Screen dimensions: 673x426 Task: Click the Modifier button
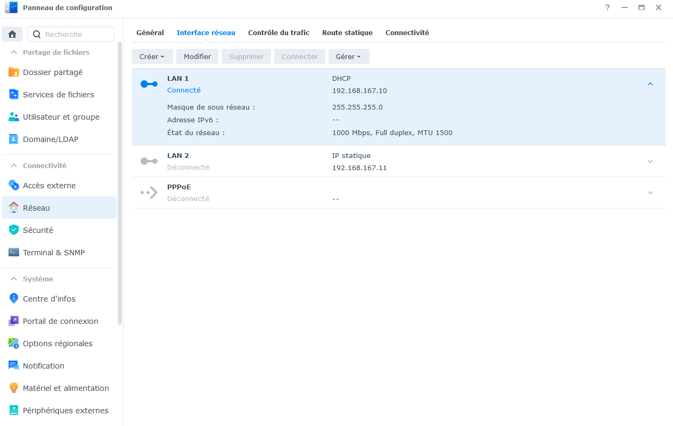coord(197,57)
